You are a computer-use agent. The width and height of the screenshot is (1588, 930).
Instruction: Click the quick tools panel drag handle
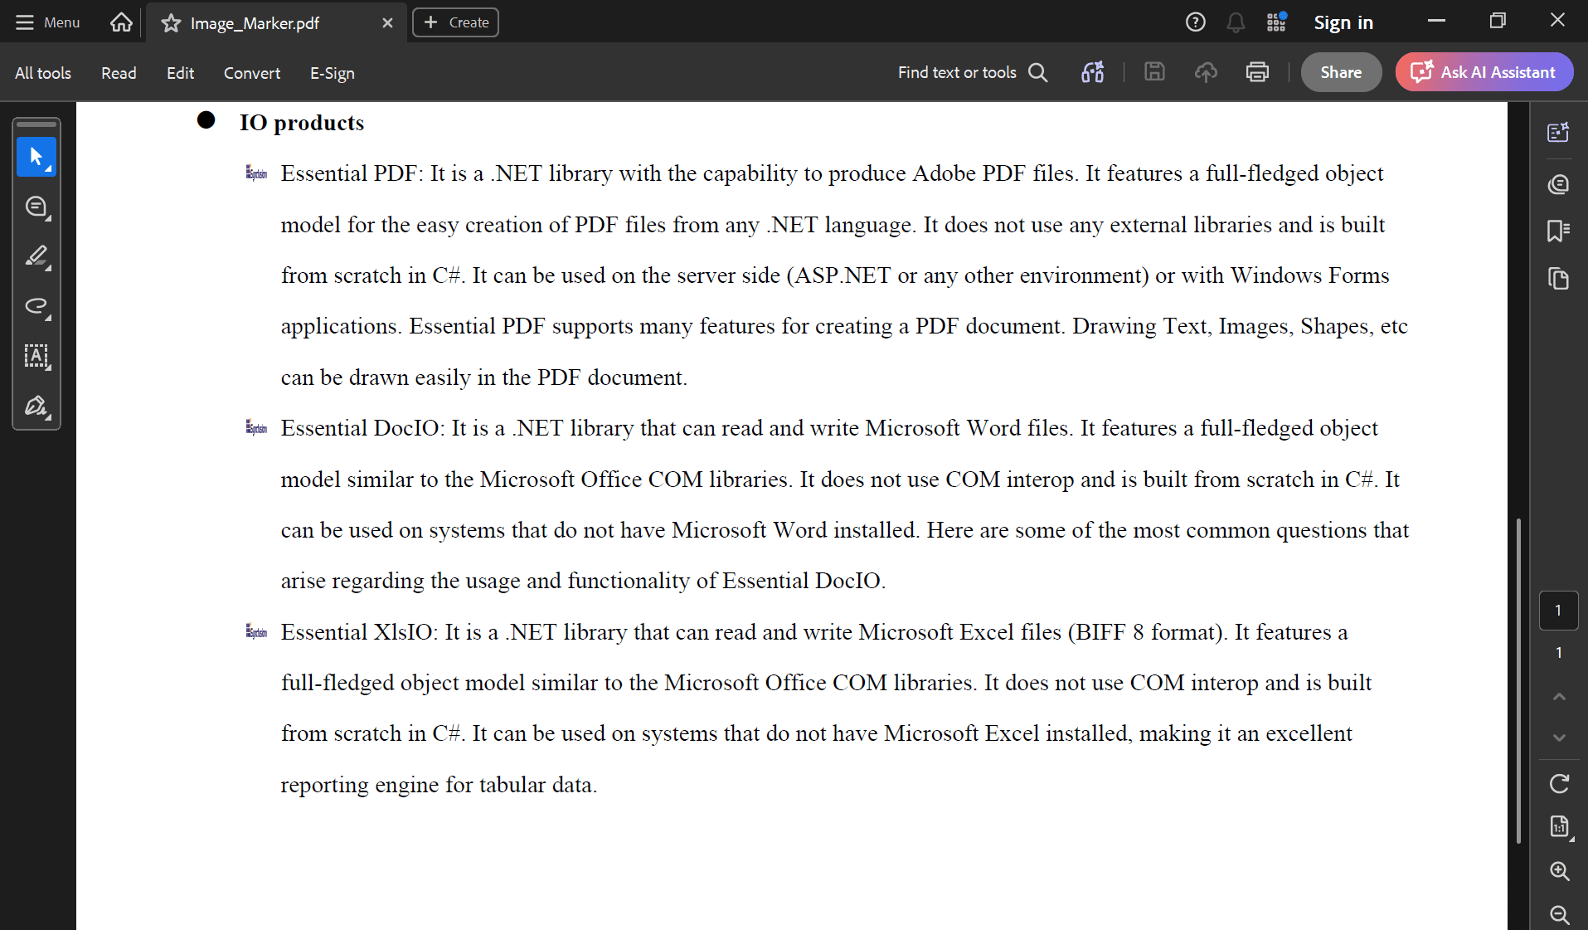point(36,124)
